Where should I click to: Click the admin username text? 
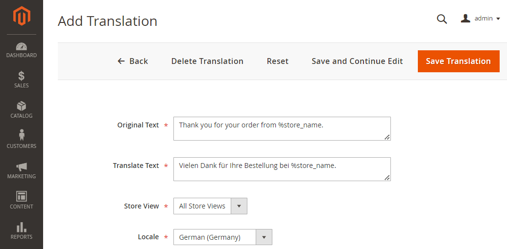click(x=483, y=19)
